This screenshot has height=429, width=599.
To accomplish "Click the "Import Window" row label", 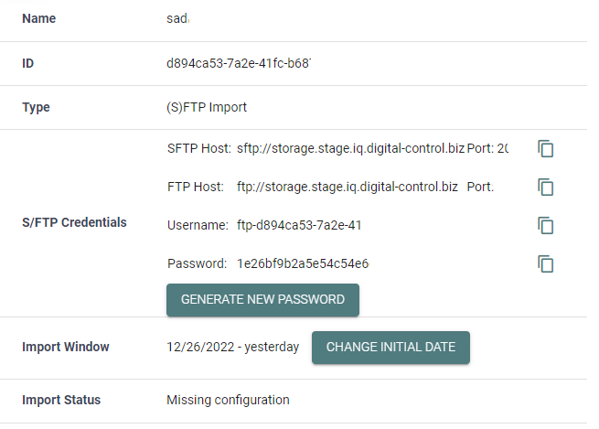I will click(66, 348).
